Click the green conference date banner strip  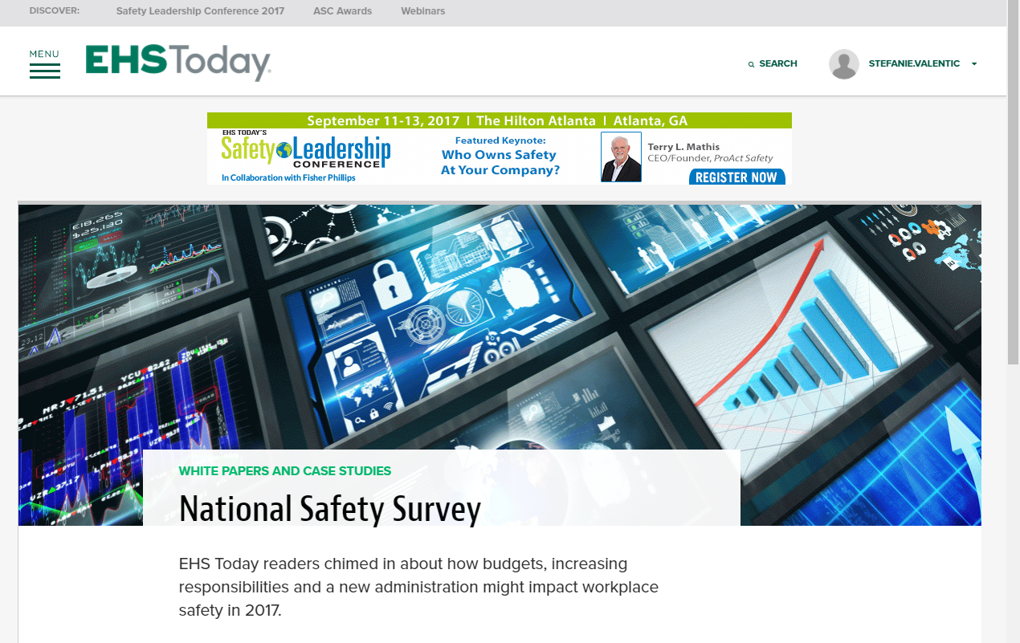coord(498,120)
